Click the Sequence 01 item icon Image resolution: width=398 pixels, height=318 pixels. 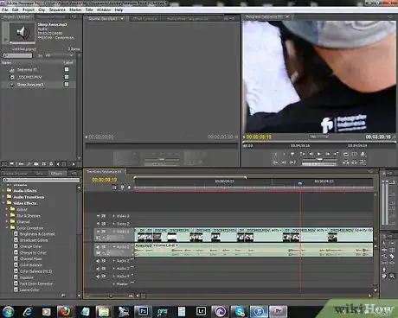pyautogui.click(x=12, y=70)
